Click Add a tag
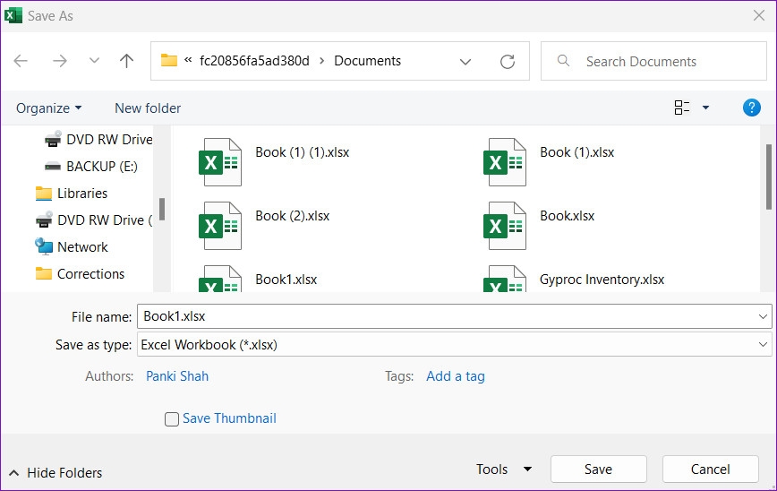Image resolution: width=777 pixels, height=491 pixels. point(456,376)
